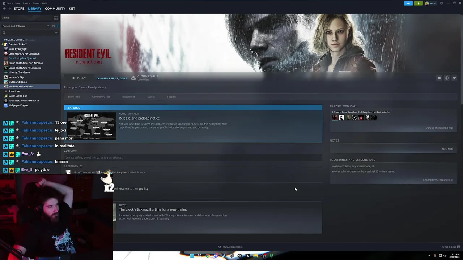
Task: Open Manage Downloads
Action: pos(230,247)
